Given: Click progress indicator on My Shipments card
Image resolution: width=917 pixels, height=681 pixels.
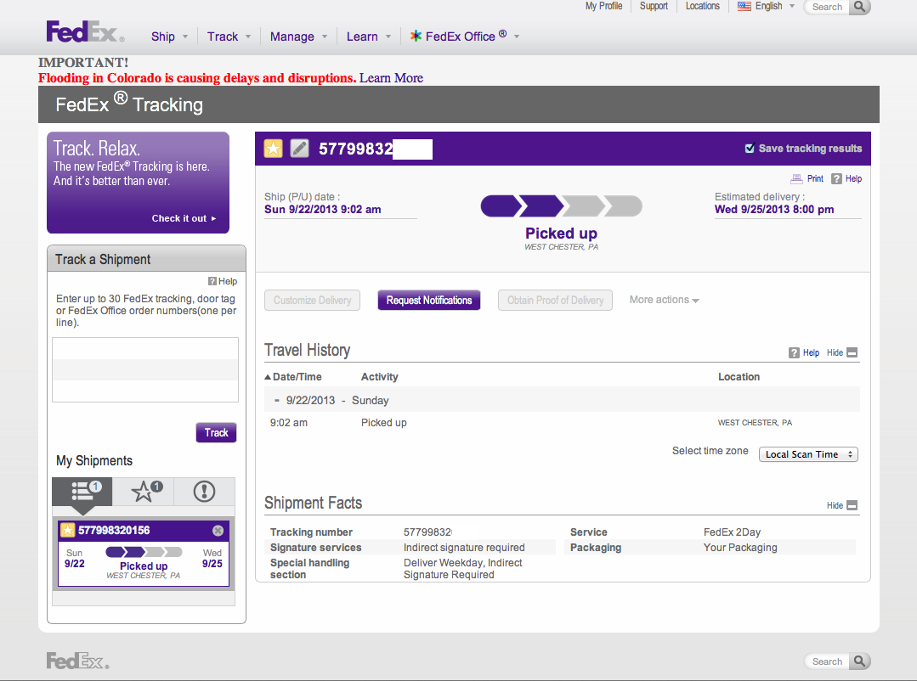Looking at the screenshot, I should point(144,552).
